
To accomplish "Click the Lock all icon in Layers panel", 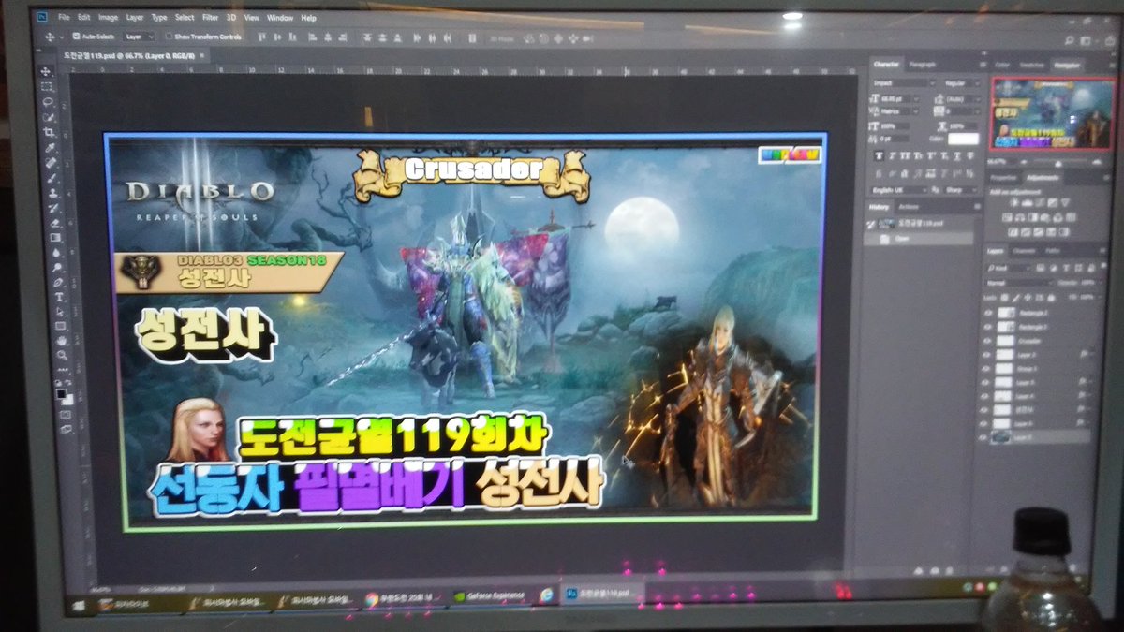I will [1053, 297].
